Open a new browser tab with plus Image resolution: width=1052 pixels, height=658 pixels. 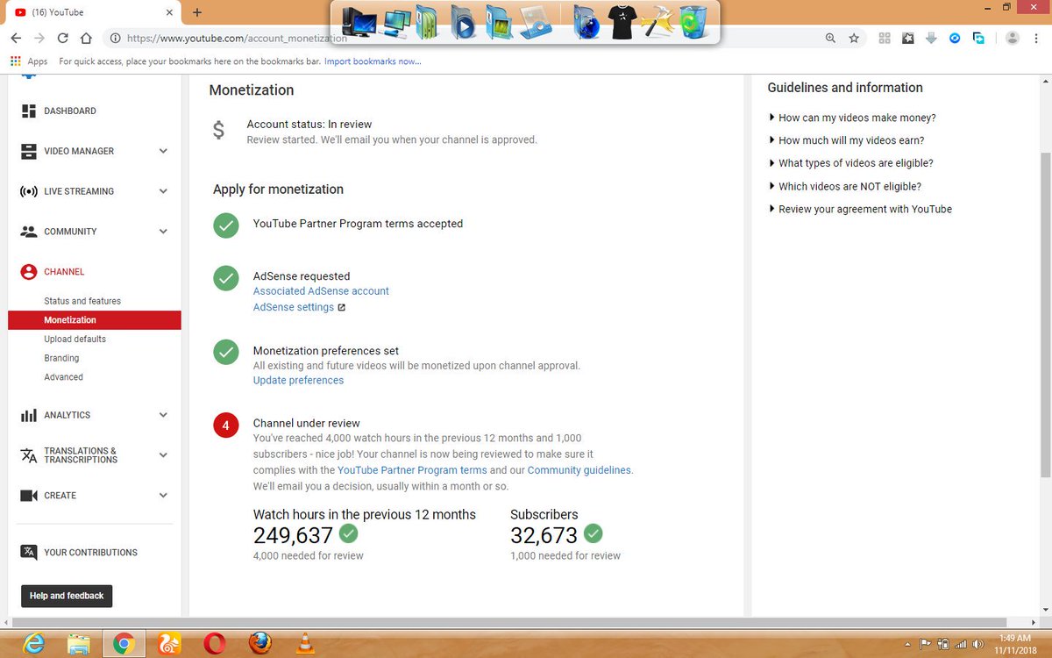pyautogui.click(x=197, y=12)
